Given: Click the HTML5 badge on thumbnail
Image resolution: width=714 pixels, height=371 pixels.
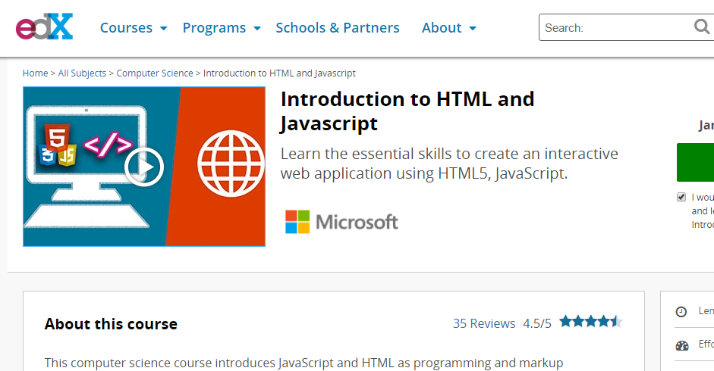Looking at the screenshot, I should click(56, 138).
